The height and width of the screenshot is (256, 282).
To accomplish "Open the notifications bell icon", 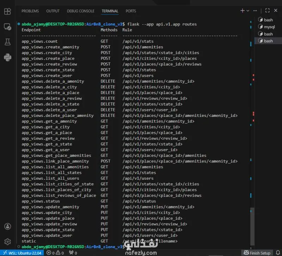I will click(x=278, y=252).
